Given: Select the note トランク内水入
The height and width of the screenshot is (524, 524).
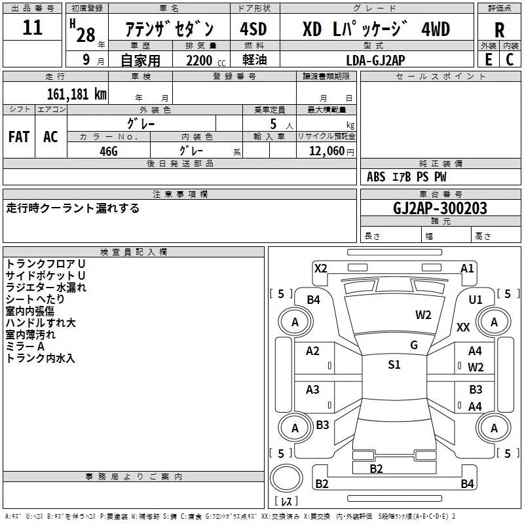Looking at the screenshot, I should [x=40, y=358].
